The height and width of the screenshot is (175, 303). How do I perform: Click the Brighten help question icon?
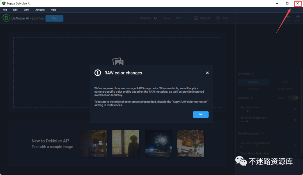click(x=155, y=18)
